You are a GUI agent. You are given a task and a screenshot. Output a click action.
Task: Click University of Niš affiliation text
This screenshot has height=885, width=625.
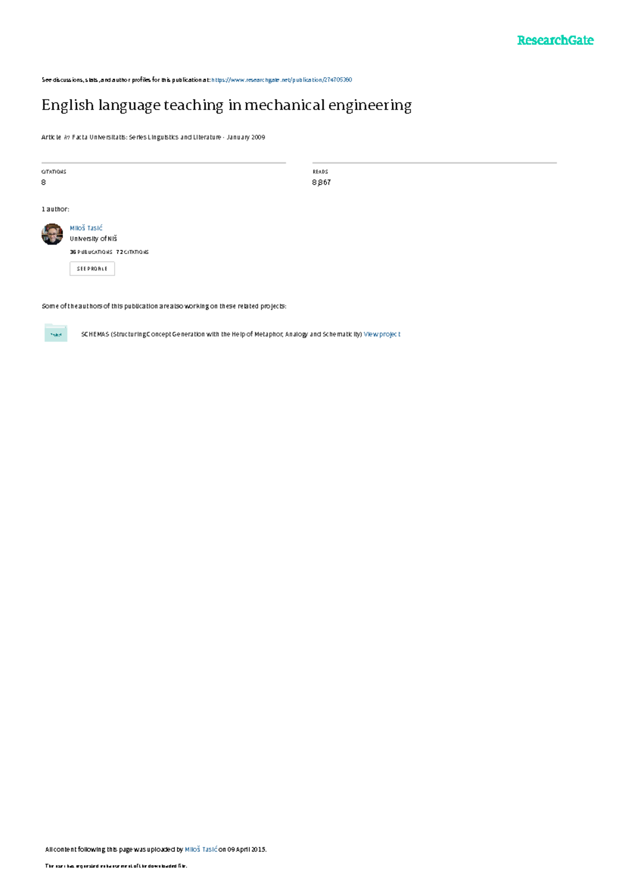[93, 238]
